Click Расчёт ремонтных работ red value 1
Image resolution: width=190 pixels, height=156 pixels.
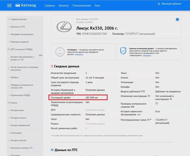[86, 128]
